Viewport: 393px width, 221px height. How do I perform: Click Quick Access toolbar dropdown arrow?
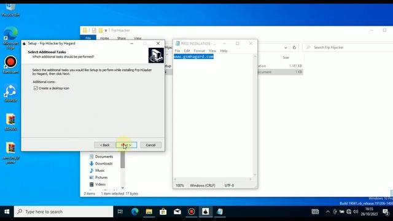[106, 31]
